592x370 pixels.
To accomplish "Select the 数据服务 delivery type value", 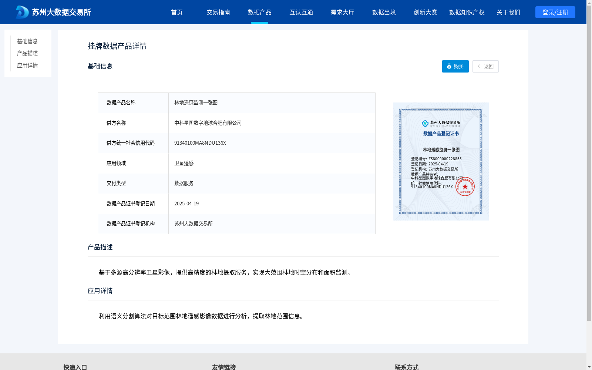I will pyautogui.click(x=272, y=184).
